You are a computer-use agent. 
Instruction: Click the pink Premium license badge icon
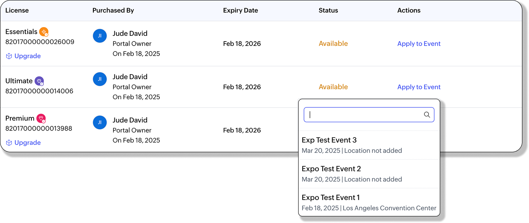click(x=41, y=118)
